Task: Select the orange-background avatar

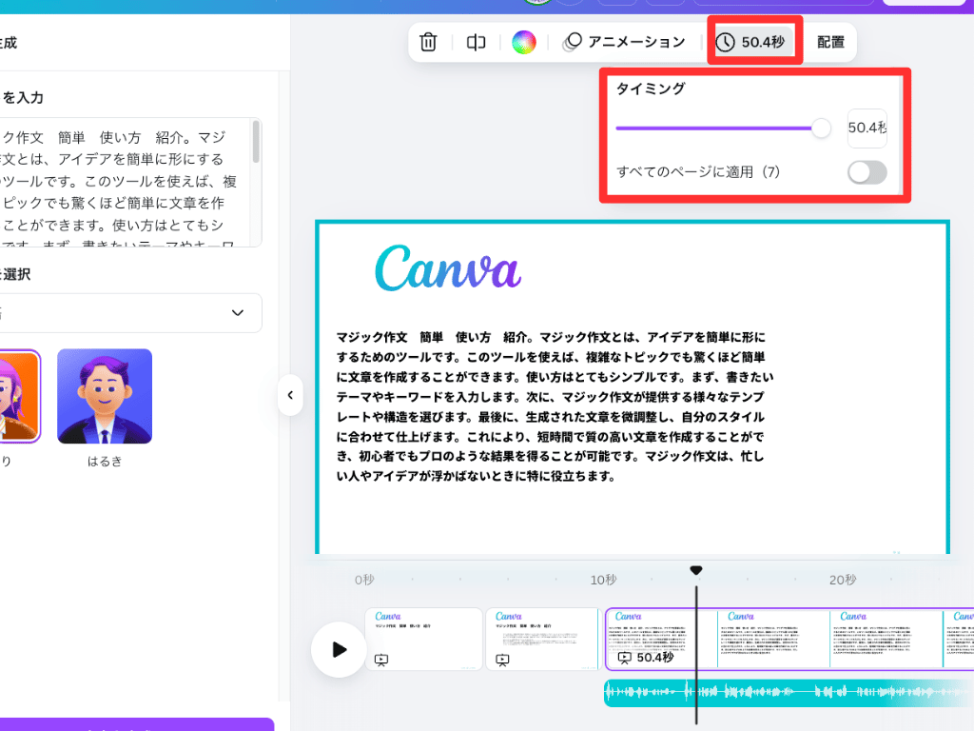Action: [19, 396]
